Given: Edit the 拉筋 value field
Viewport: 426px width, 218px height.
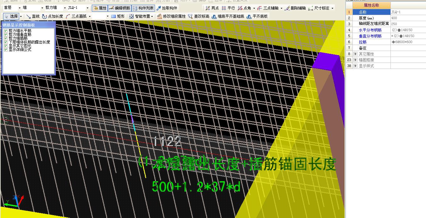Looking at the screenshot, I should tap(408, 42).
